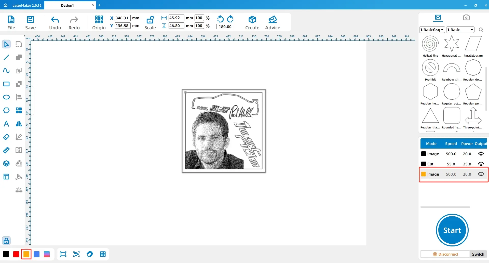
Task: Click the Save button
Action: click(x=30, y=23)
